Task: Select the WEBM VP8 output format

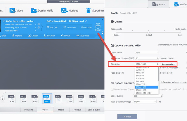Action: tap(70, 99)
